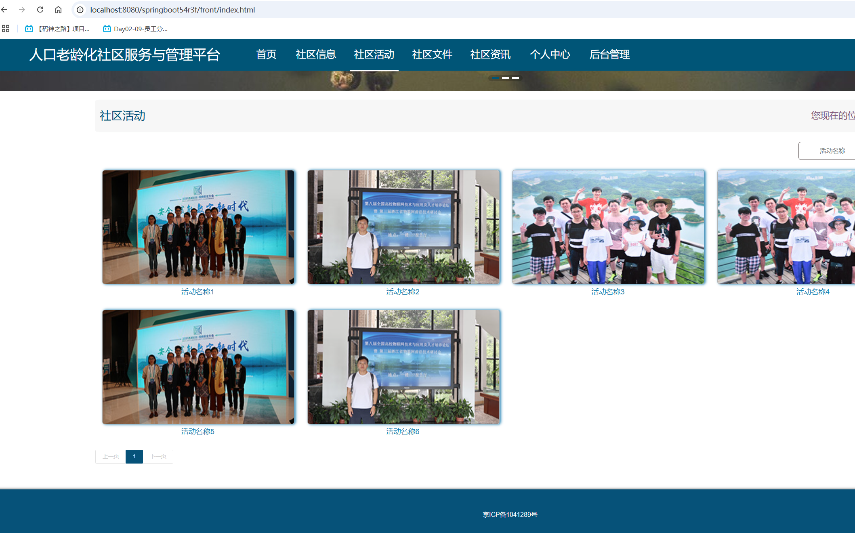
Task: Click the Bilibili icon of 【码神之路】项目 bookmark
Action: click(29, 29)
